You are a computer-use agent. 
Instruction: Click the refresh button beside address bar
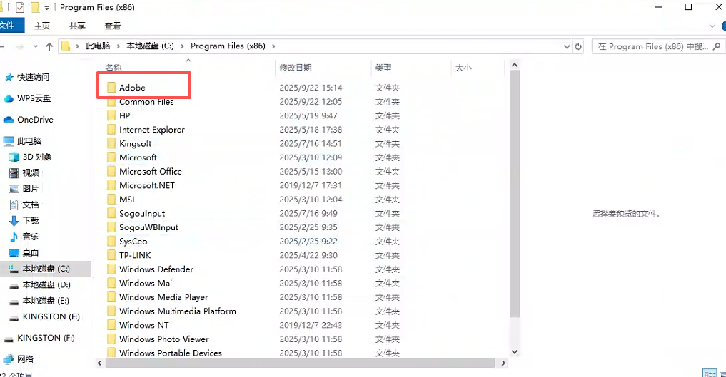click(x=578, y=46)
